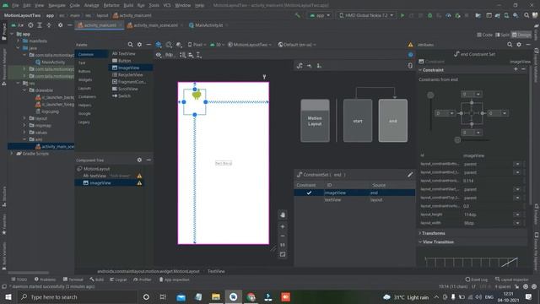
Task: Open Search Everywhere magnifier in main toolbar
Action: (x=526, y=15)
